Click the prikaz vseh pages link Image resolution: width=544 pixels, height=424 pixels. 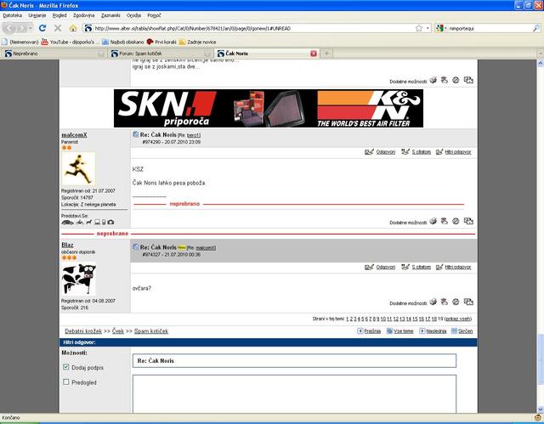point(457,319)
